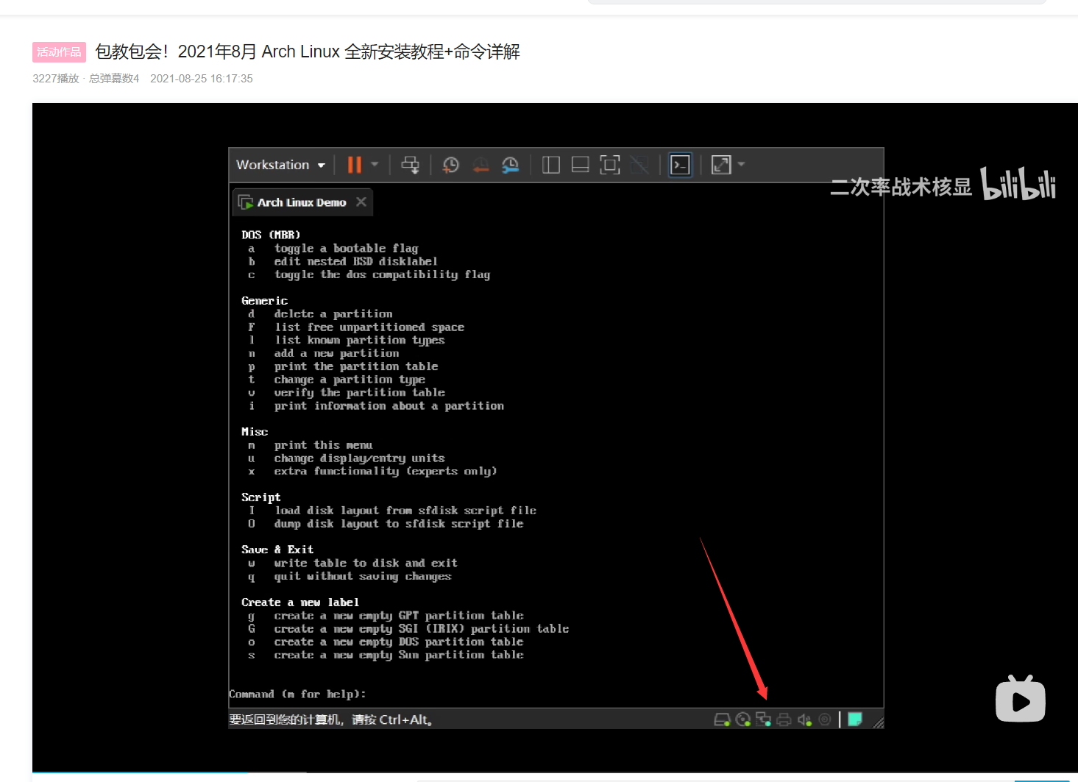Take a snapshot of the virtual machine
1078x782 pixels.
[x=450, y=165]
